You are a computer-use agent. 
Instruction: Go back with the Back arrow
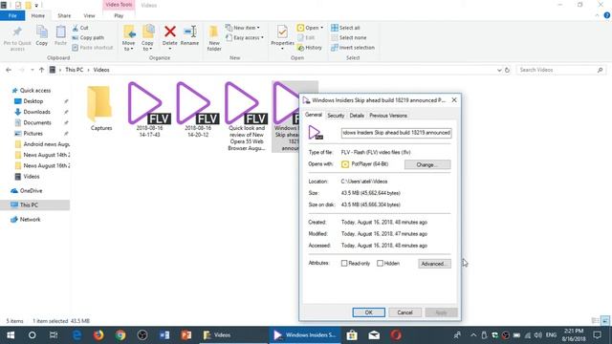(x=9, y=70)
